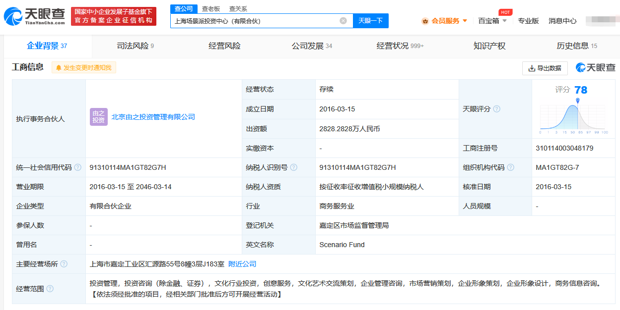Select the English name Scenario Fund

click(342, 245)
